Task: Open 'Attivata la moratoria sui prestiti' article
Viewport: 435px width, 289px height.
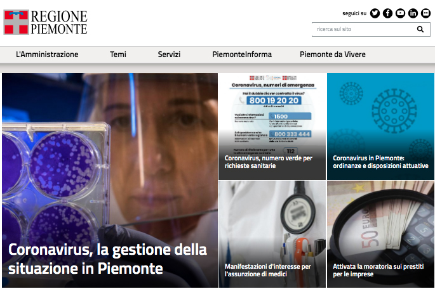Action: click(378, 270)
